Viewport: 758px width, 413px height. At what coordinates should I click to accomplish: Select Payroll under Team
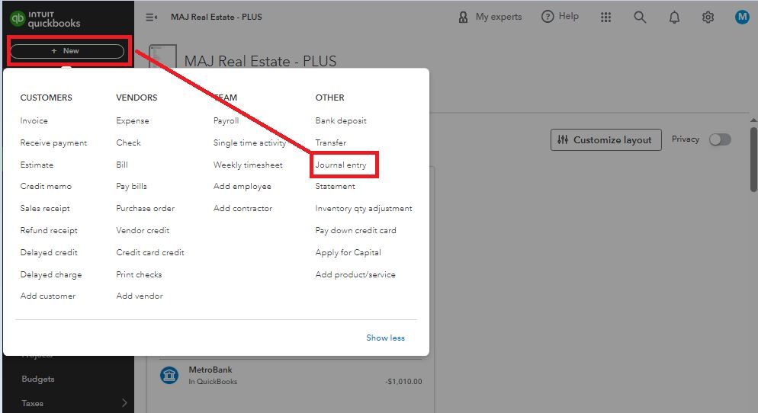[226, 120]
